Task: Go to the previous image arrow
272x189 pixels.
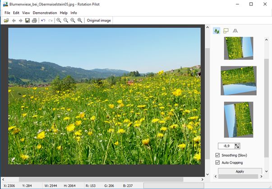Action: pos(14,20)
